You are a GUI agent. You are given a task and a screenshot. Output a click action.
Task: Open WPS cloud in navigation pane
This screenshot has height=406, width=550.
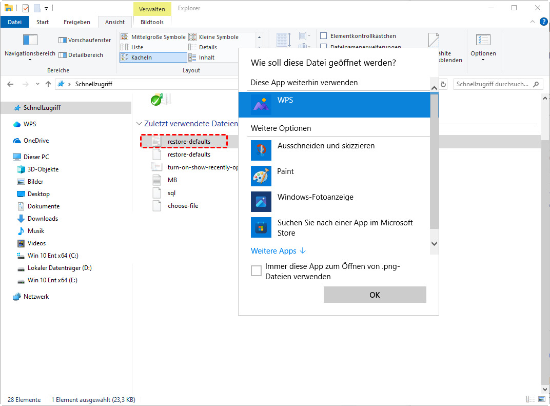(25, 124)
